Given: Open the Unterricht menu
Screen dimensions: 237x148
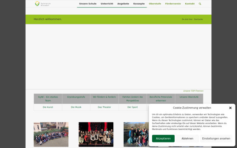Looking at the screenshot, I should coord(107,4).
